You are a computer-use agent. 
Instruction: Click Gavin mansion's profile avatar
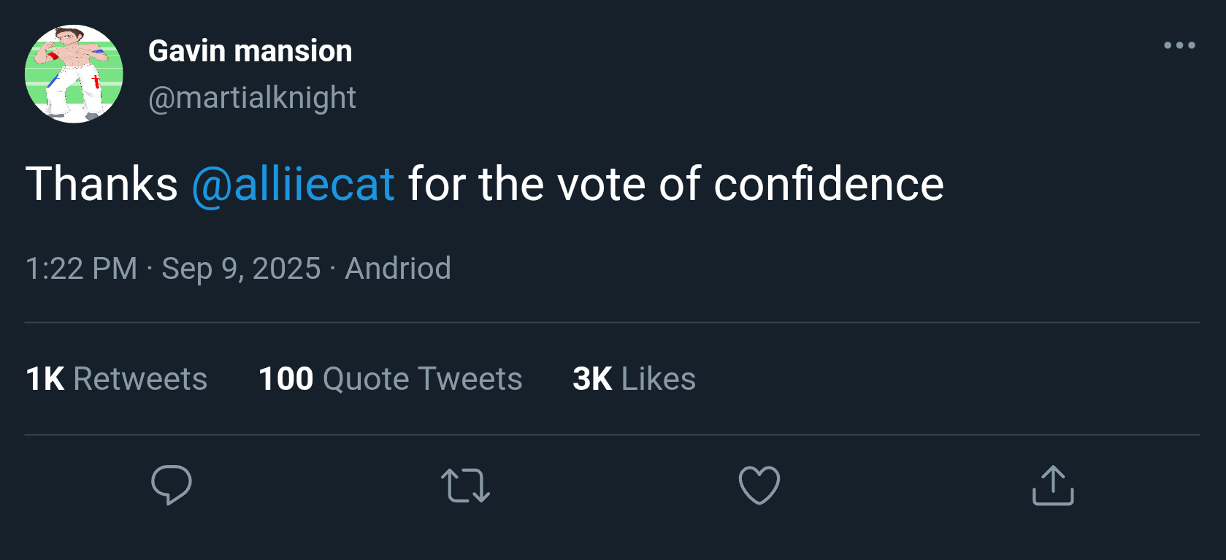coord(74,74)
